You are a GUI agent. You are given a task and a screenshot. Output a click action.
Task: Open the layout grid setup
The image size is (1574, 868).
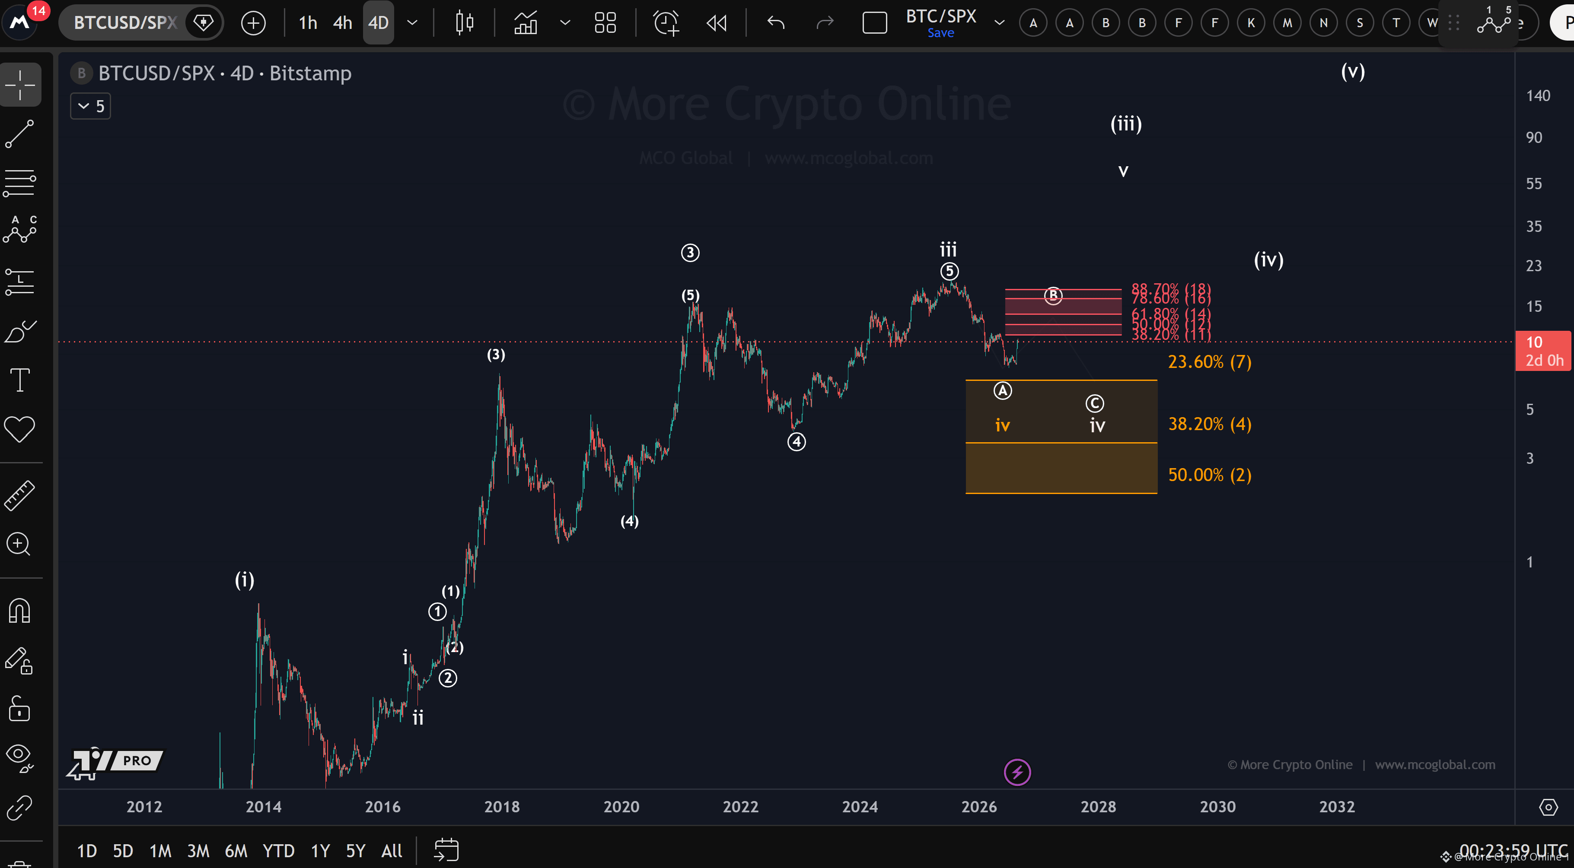coord(605,23)
